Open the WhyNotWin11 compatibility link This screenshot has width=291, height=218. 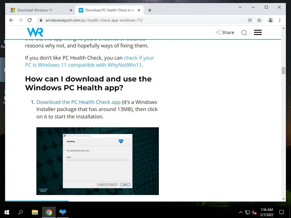pyautogui.click(x=90, y=61)
